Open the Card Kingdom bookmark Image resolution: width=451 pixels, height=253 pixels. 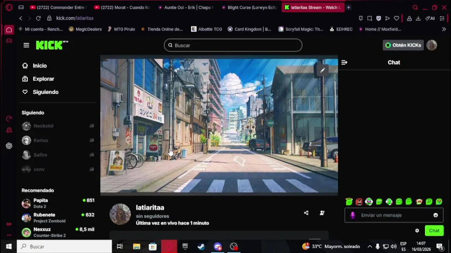pos(249,29)
